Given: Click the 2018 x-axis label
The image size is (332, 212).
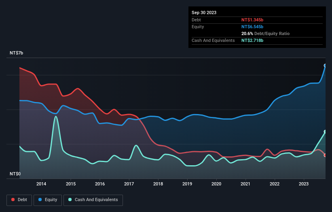Looking at the screenshot, I should pyautogui.click(x=158, y=184).
